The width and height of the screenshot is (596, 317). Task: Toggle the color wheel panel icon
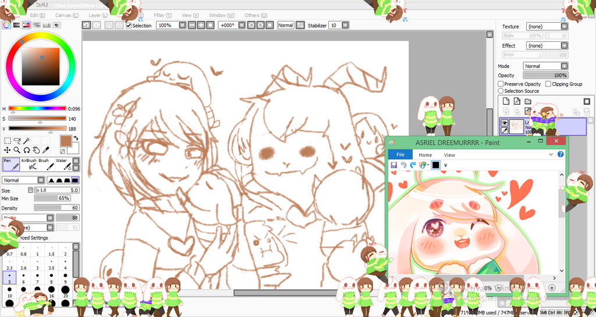pos(6,25)
